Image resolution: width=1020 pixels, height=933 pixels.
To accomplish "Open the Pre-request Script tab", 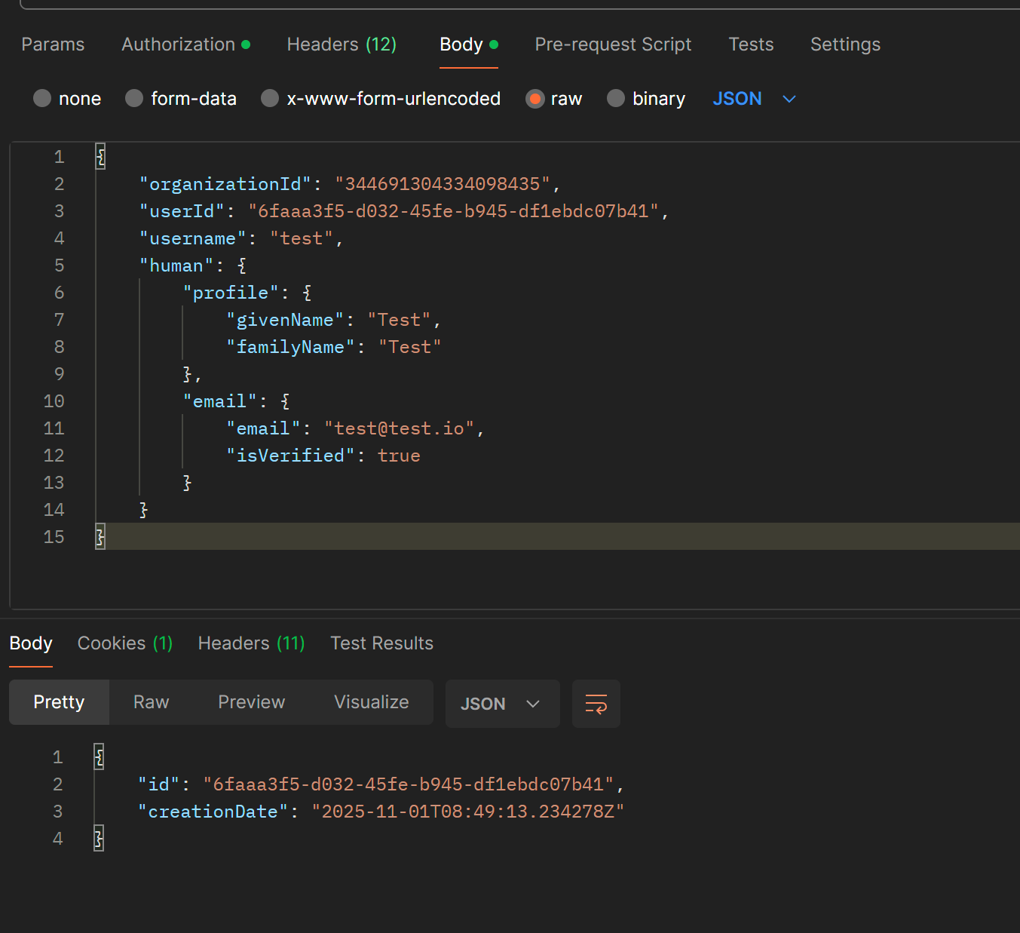I will [x=613, y=45].
